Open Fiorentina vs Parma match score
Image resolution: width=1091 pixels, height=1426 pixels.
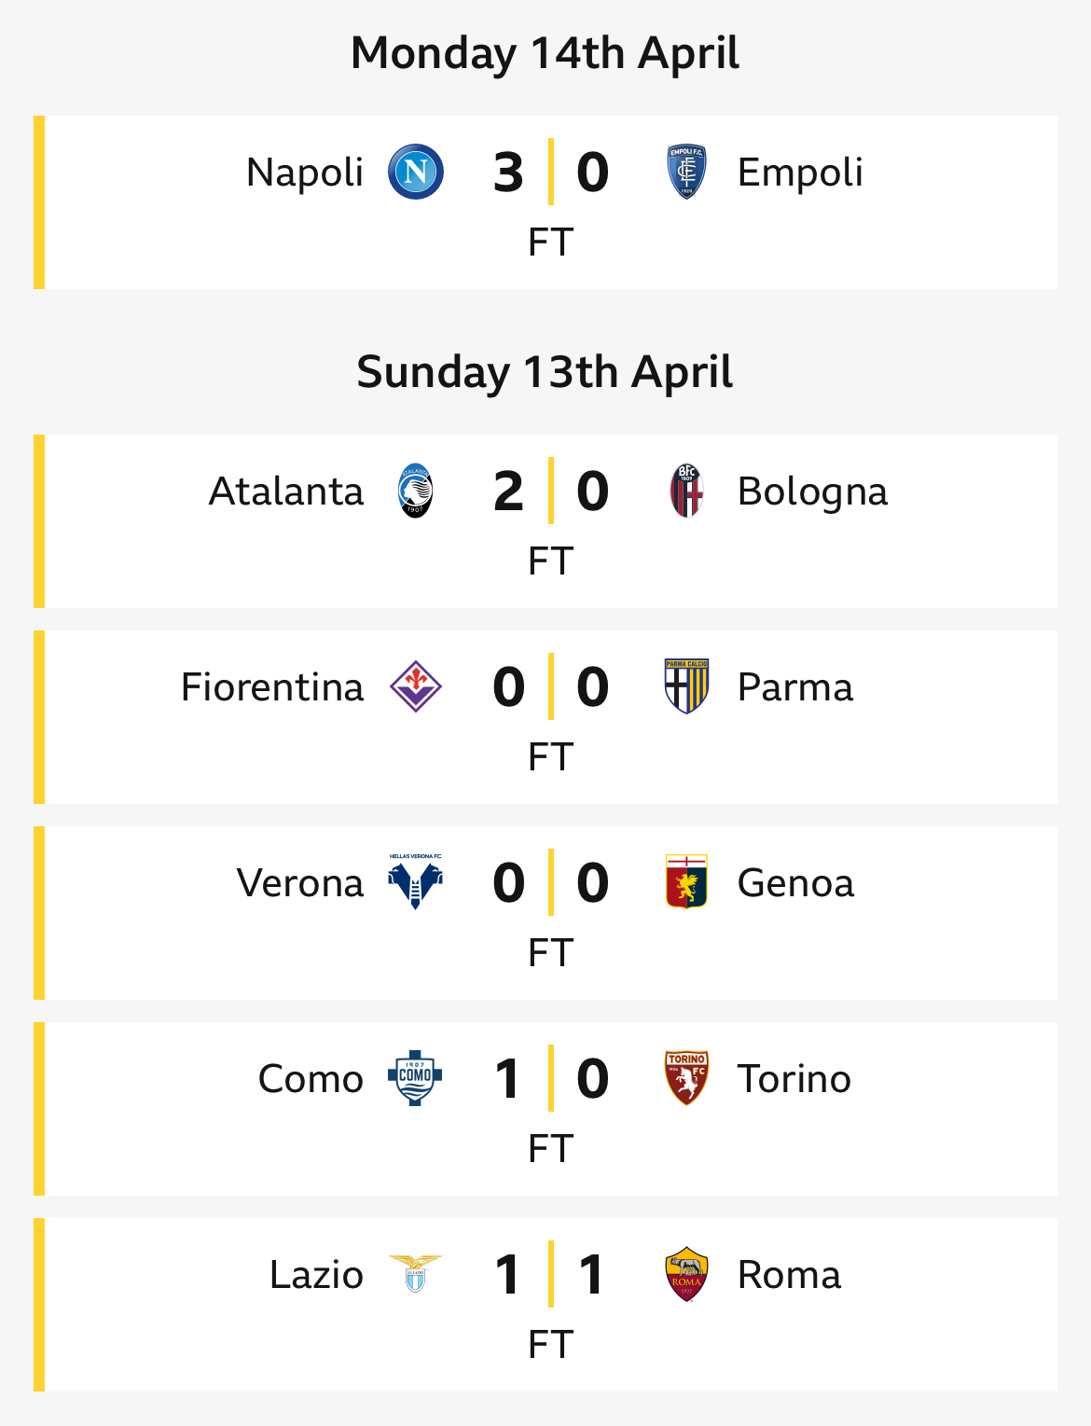550,686
